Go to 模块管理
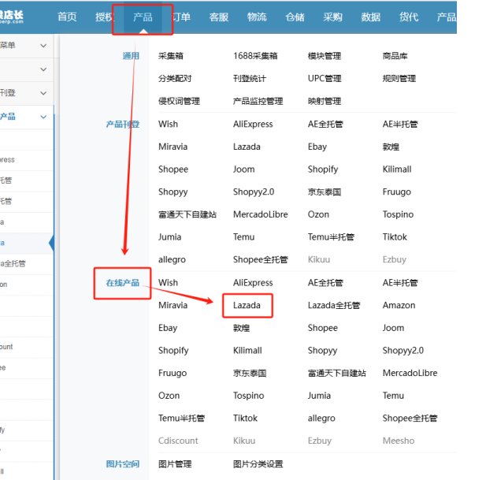The height and width of the screenshot is (480, 486). click(325, 56)
